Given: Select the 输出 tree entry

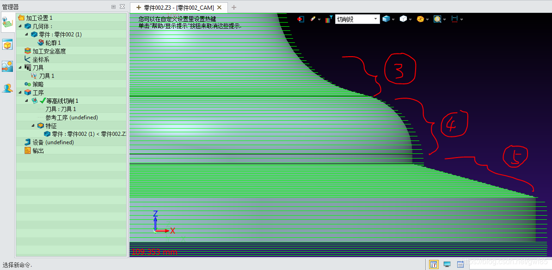Looking at the screenshot, I should coord(38,151).
